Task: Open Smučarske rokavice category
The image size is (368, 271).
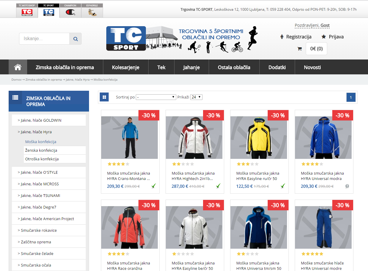Action: (x=49, y=230)
